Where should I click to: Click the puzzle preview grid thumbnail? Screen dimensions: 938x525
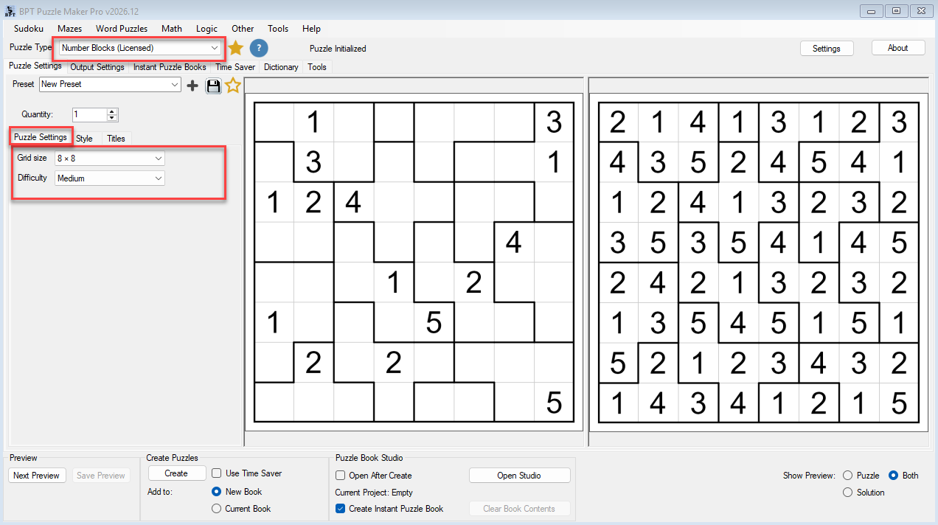[414, 262]
